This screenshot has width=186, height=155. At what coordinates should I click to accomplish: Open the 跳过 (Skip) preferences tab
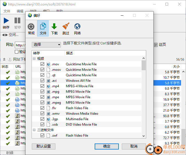tap(66, 29)
